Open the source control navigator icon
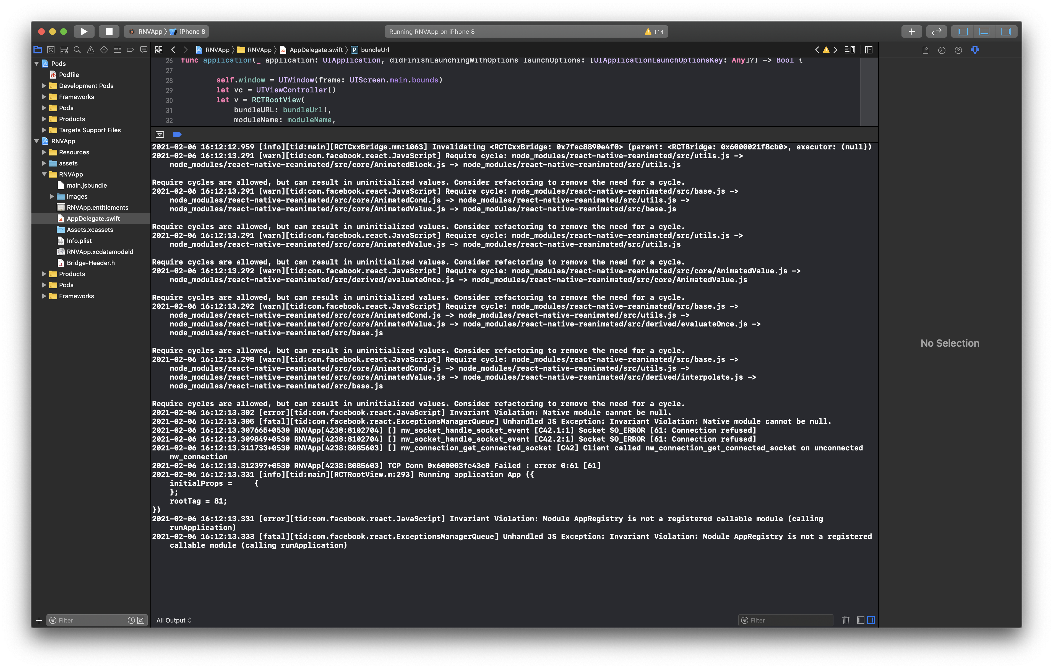The height and width of the screenshot is (669, 1053). tap(51, 50)
